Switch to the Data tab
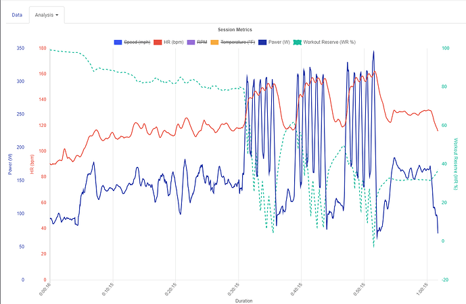Image resolution: width=466 pixels, height=304 pixels. (17, 14)
